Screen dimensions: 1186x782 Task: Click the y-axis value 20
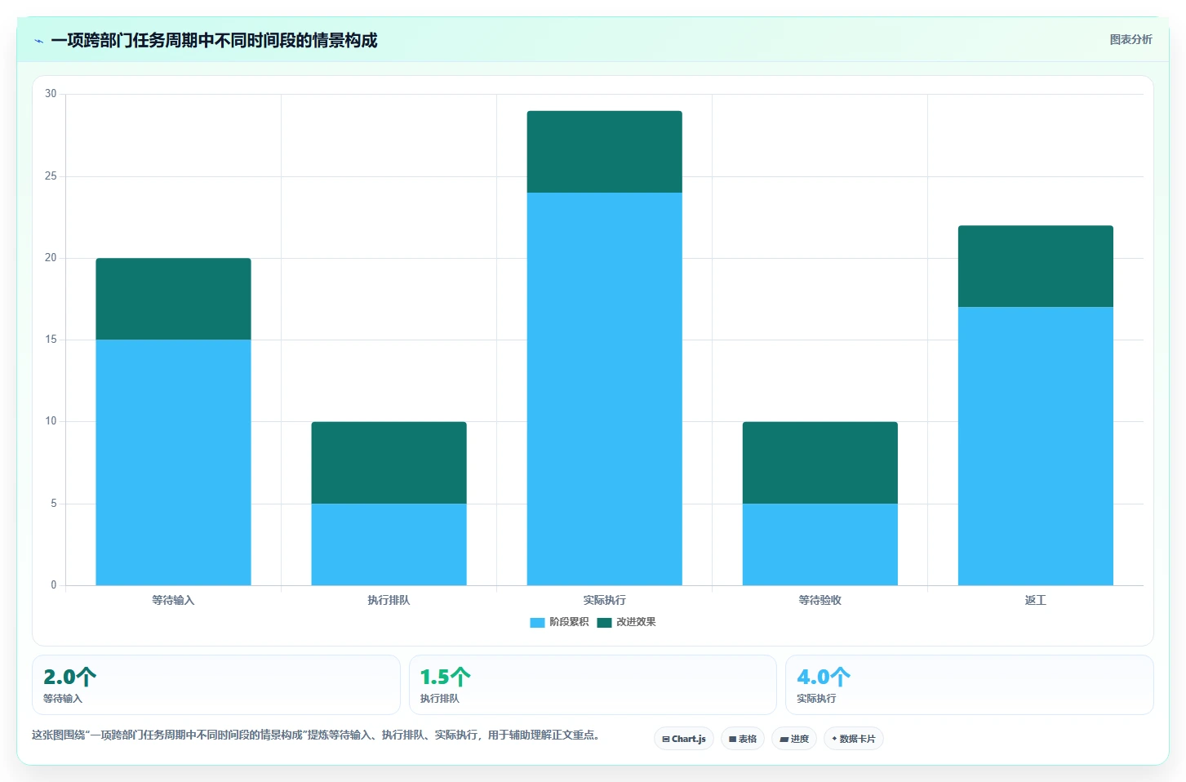[x=51, y=258]
